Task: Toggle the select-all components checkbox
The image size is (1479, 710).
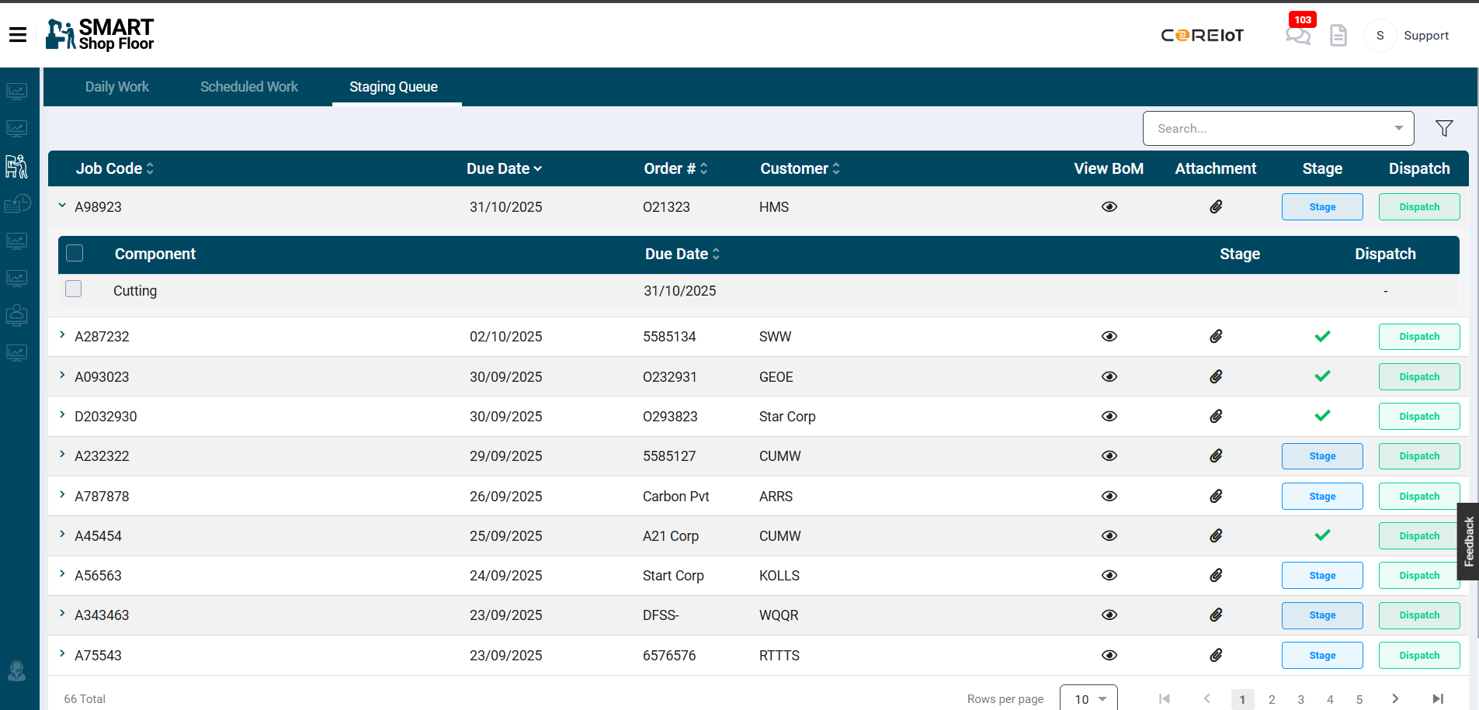Action: pyautogui.click(x=74, y=252)
